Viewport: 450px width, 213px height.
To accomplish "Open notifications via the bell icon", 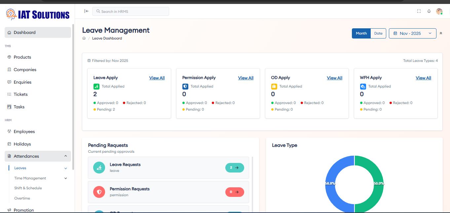I will tap(429, 11).
